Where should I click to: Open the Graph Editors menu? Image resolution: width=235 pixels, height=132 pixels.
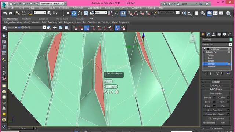coord(94,8)
